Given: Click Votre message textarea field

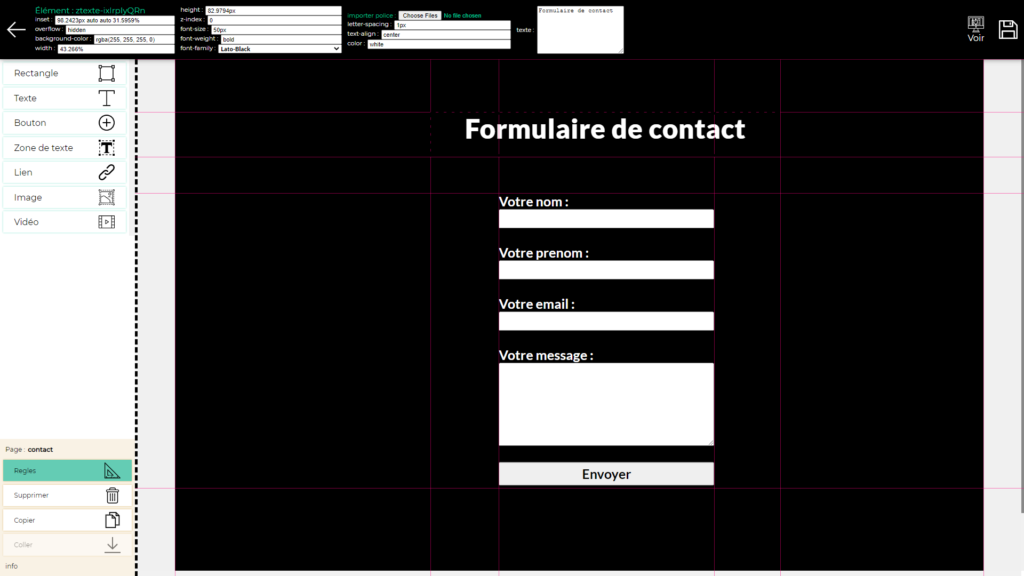Looking at the screenshot, I should coord(606,404).
